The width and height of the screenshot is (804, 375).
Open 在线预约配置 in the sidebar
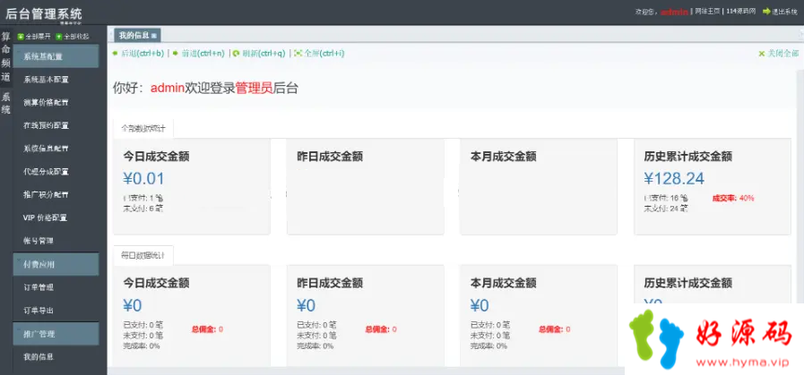pos(46,125)
